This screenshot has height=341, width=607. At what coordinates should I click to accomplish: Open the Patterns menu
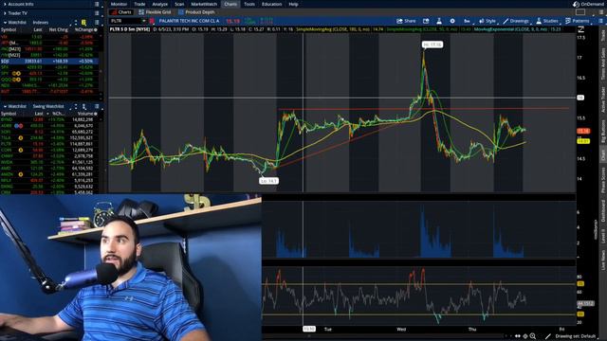click(578, 21)
